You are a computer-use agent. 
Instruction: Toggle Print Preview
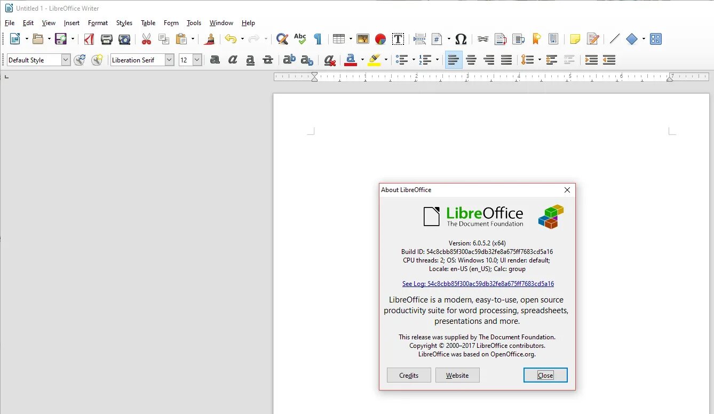click(x=124, y=39)
